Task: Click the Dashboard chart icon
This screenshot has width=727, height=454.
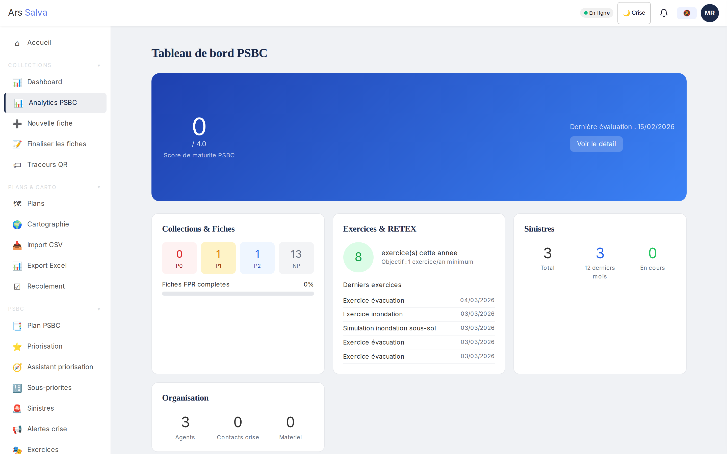Action: (x=17, y=82)
